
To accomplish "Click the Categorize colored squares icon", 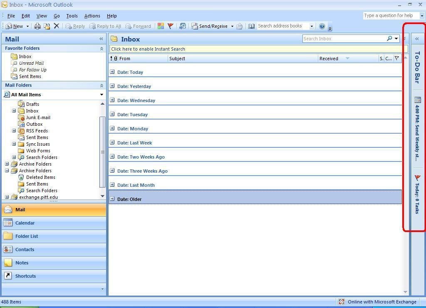I will click(x=161, y=26).
